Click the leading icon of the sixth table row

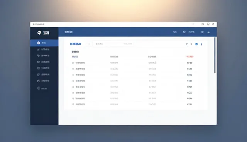pos(73,93)
